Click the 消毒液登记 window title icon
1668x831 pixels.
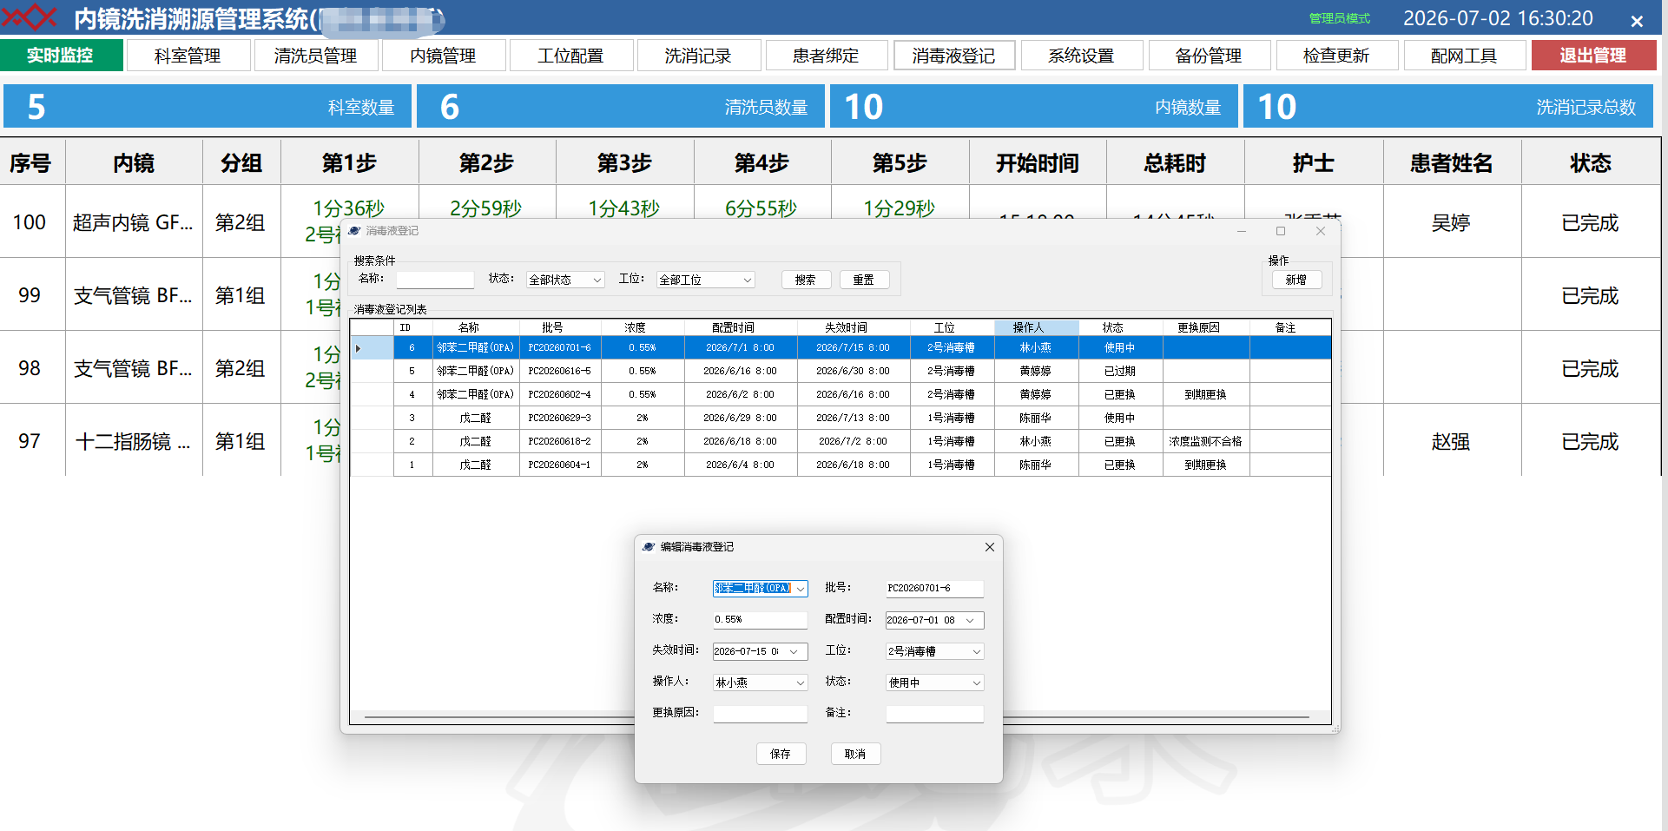(354, 231)
